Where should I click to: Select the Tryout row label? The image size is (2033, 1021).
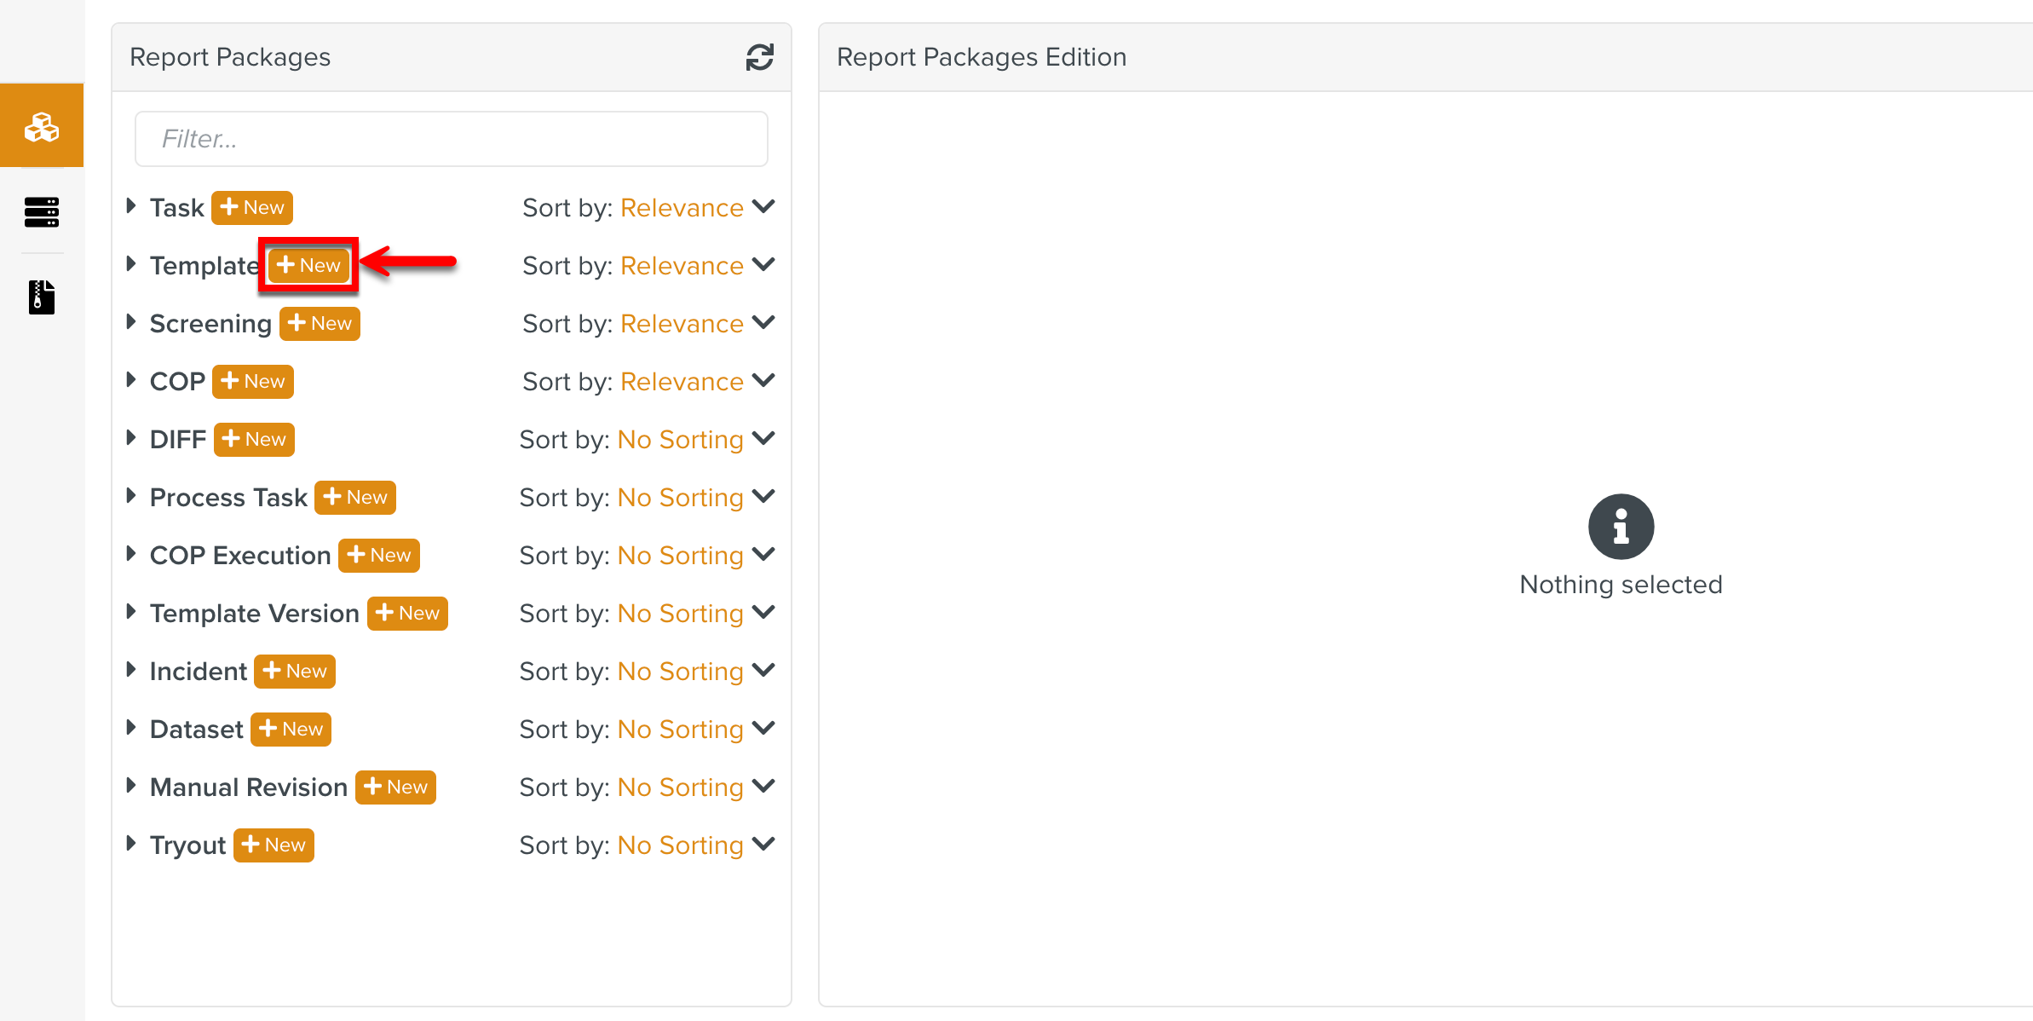[x=188, y=845]
